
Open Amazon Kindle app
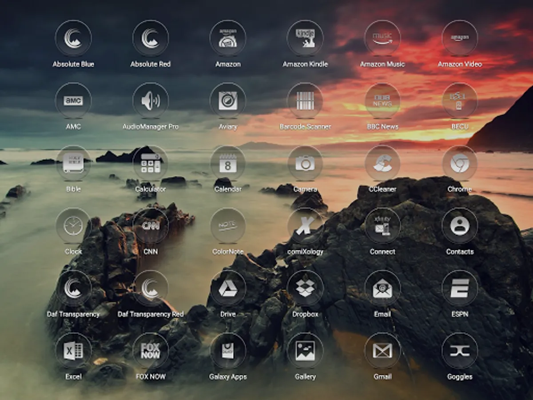(x=305, y=39)
